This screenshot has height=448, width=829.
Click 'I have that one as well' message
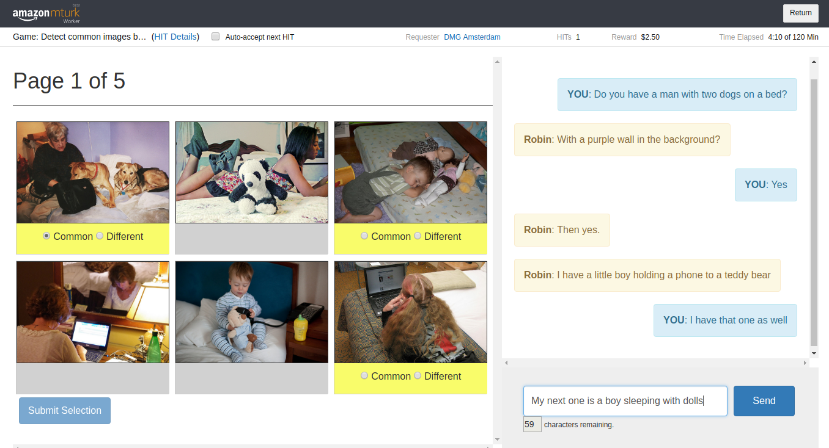[725, 320]
